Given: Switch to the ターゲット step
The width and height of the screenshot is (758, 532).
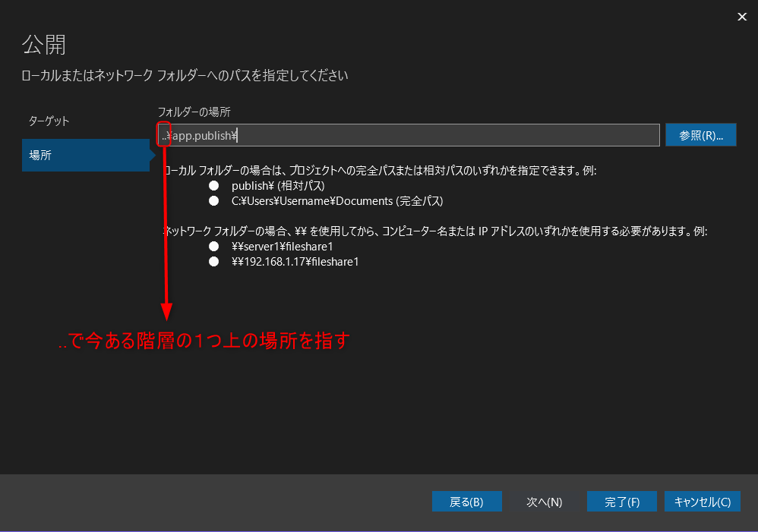Looking at the screenshot, I should pos(49,121).
